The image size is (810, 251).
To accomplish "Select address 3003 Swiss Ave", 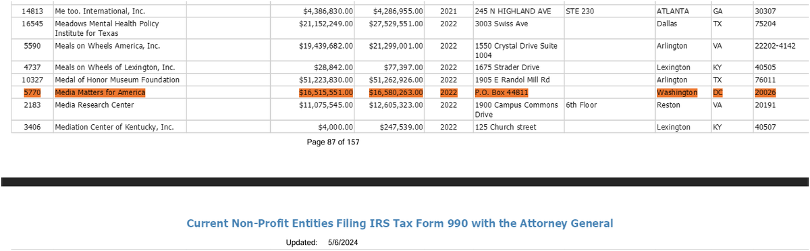I will point(502,24).
